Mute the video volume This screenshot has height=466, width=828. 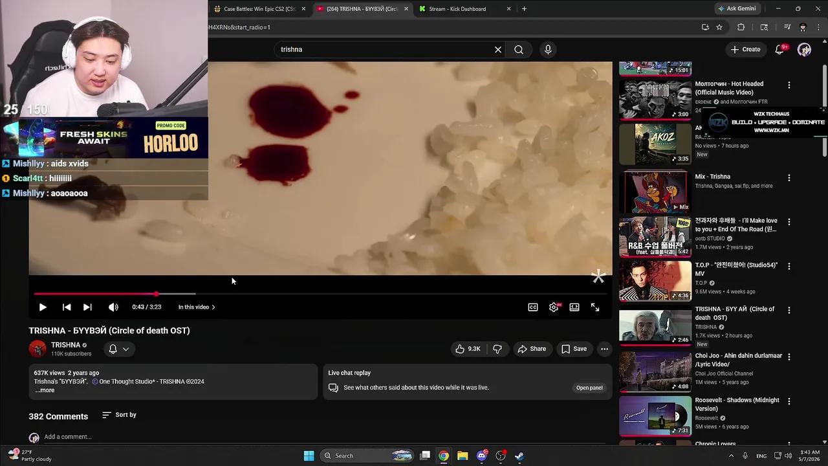113,307
